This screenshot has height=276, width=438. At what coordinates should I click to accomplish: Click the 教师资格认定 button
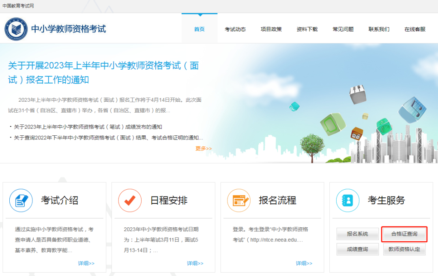(404, 249)
